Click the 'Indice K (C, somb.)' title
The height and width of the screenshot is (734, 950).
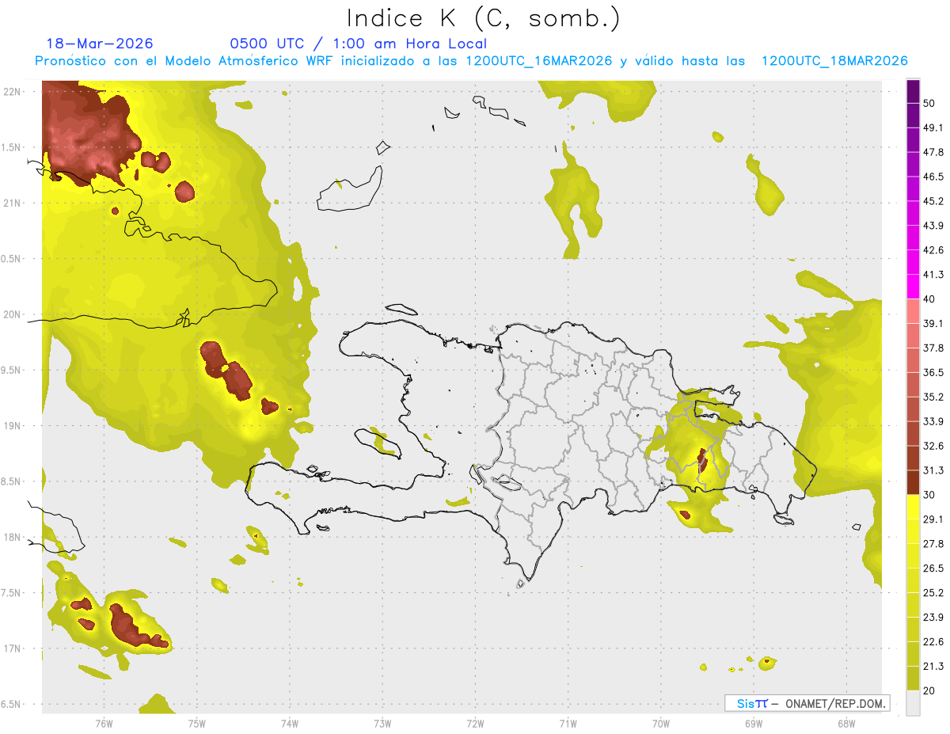[483, 18]
